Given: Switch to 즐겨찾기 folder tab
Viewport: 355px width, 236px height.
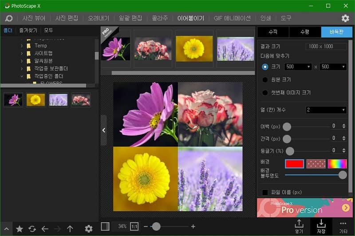Looking at the screenshot, I should pos(28,30).
